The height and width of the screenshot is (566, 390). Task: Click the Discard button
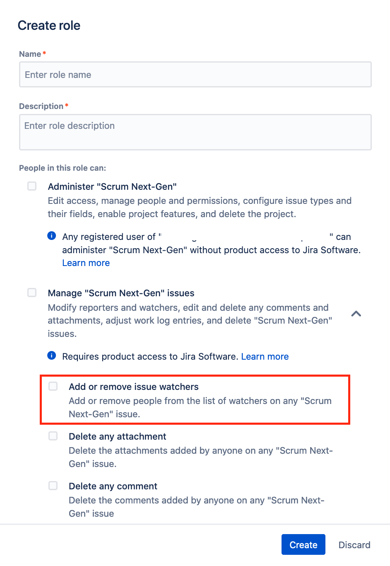(x=354, y=544)
